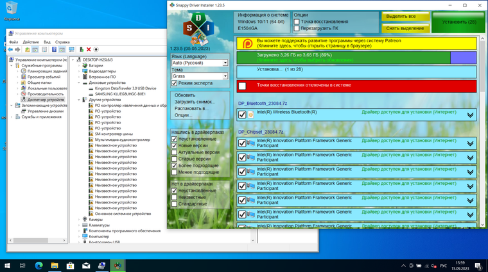Image resolution: width=488 pixels, height=272 pixels.
Task: Click the black down-arrow toolbar icon
Action: (x=96, y=49)
